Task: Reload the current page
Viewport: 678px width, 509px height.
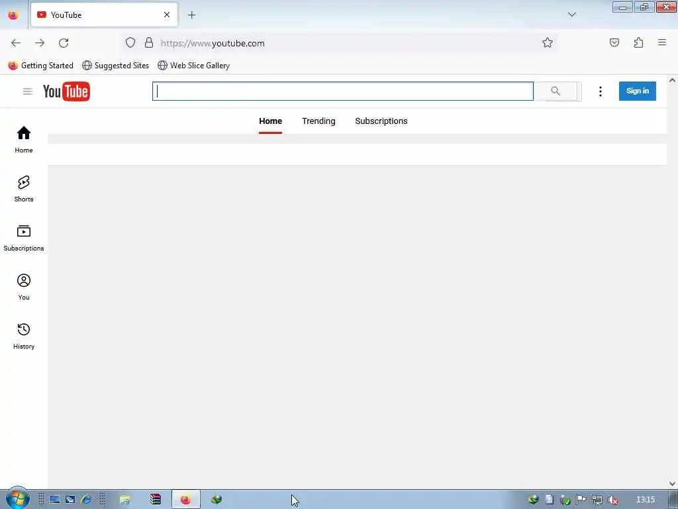Action: (x=64, y=43)
